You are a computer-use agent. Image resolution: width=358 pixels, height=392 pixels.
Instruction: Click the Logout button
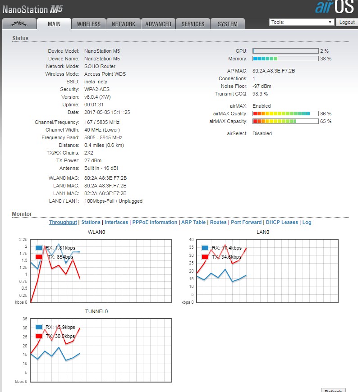pyautogui.click(x=347, y=22)
